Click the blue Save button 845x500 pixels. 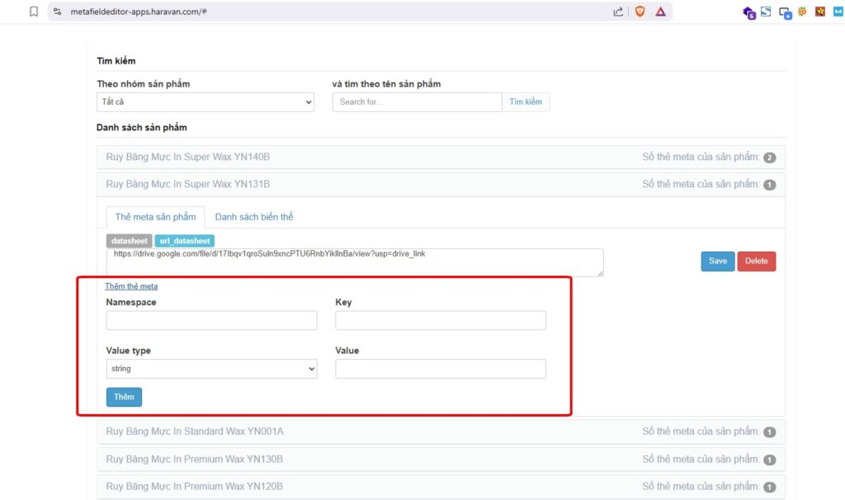[x=717, y=261]
